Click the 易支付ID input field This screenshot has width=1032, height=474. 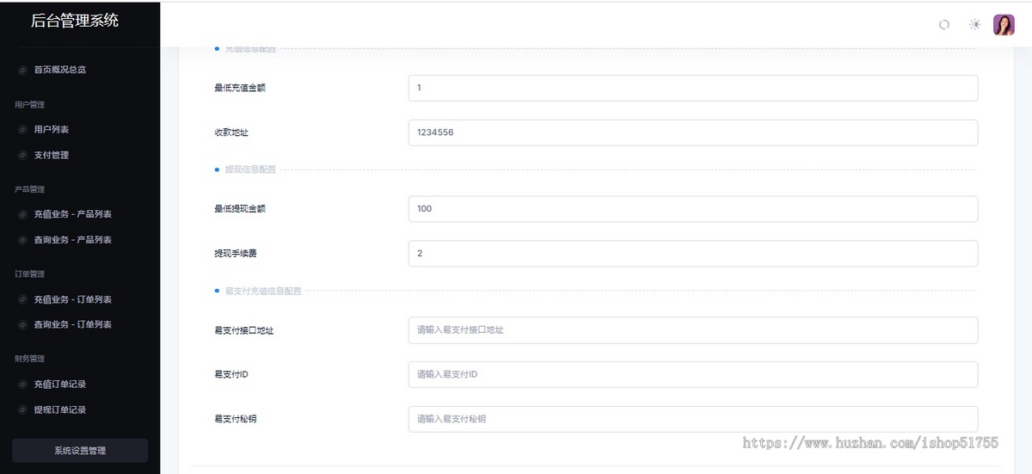693,374
